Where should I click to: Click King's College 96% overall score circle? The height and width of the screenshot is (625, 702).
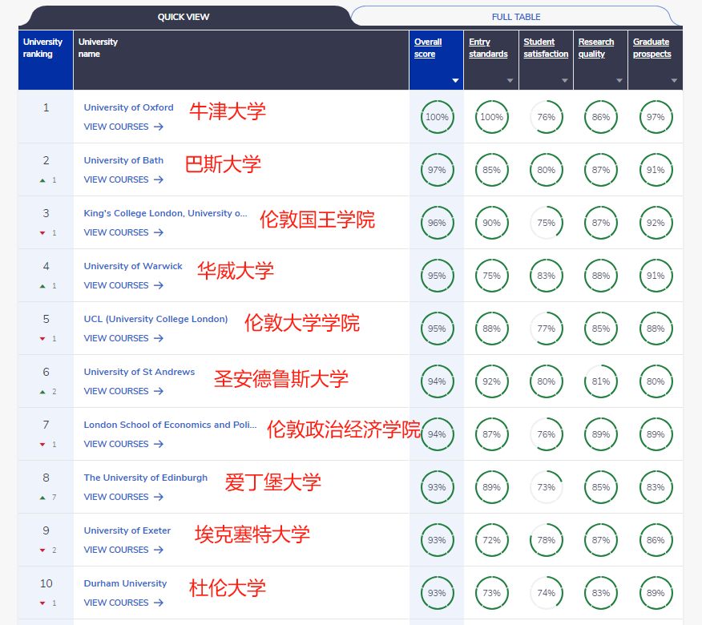pos(437,223)
